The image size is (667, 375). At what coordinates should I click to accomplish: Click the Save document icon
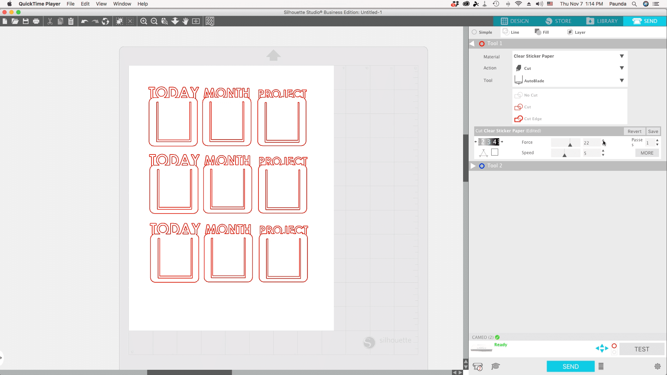pyautogui.click(x=26, y=22)
